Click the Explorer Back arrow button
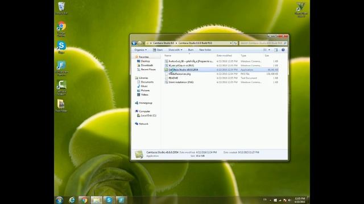This screenshot has width=364, height=204. pyautogui.click(x=134, y=43)
